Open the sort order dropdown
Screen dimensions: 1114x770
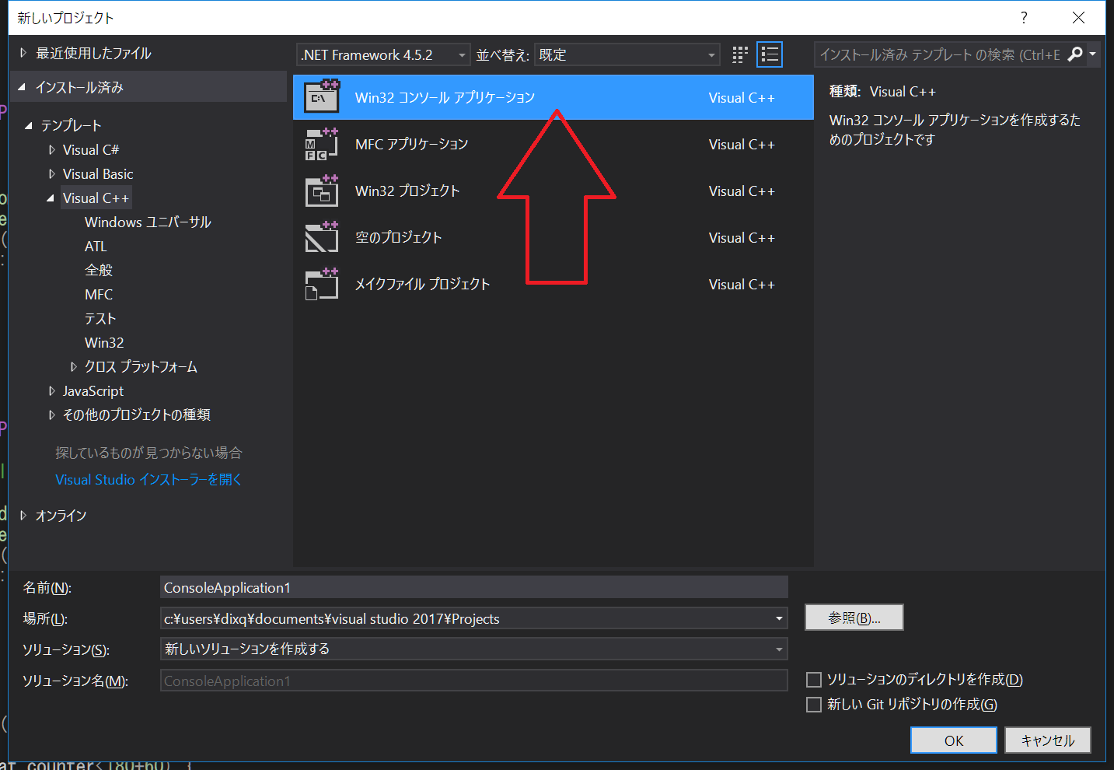click(x=627, y=54)
